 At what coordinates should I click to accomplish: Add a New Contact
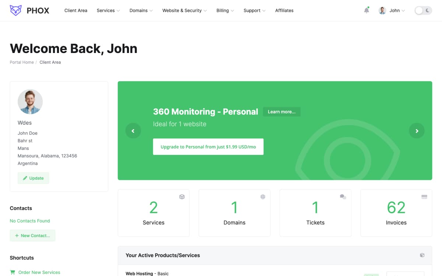point(33,236)
